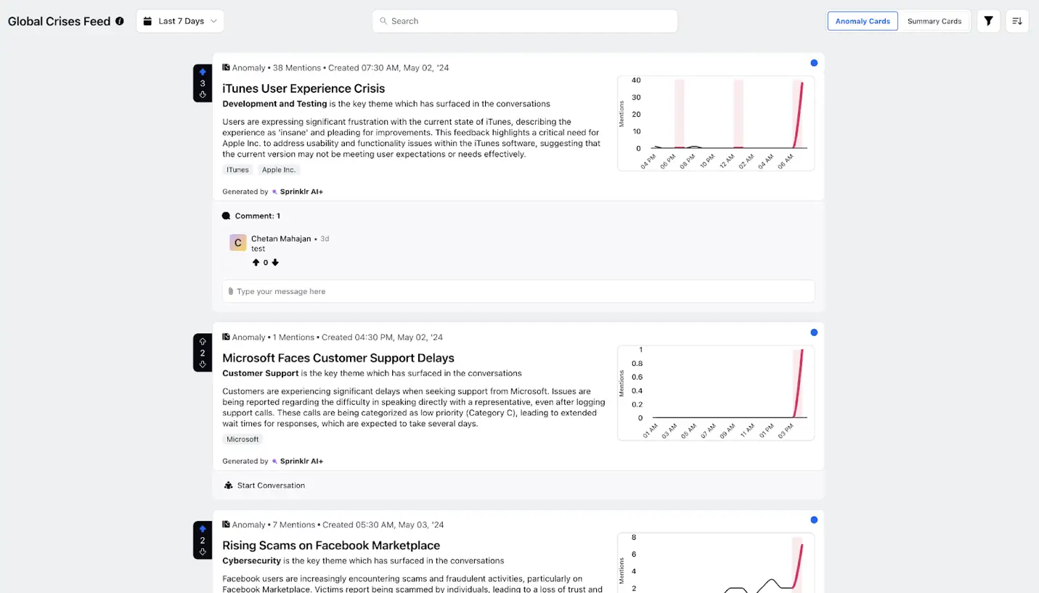Click blue unread dot on Microsoft card

[814, 332]
